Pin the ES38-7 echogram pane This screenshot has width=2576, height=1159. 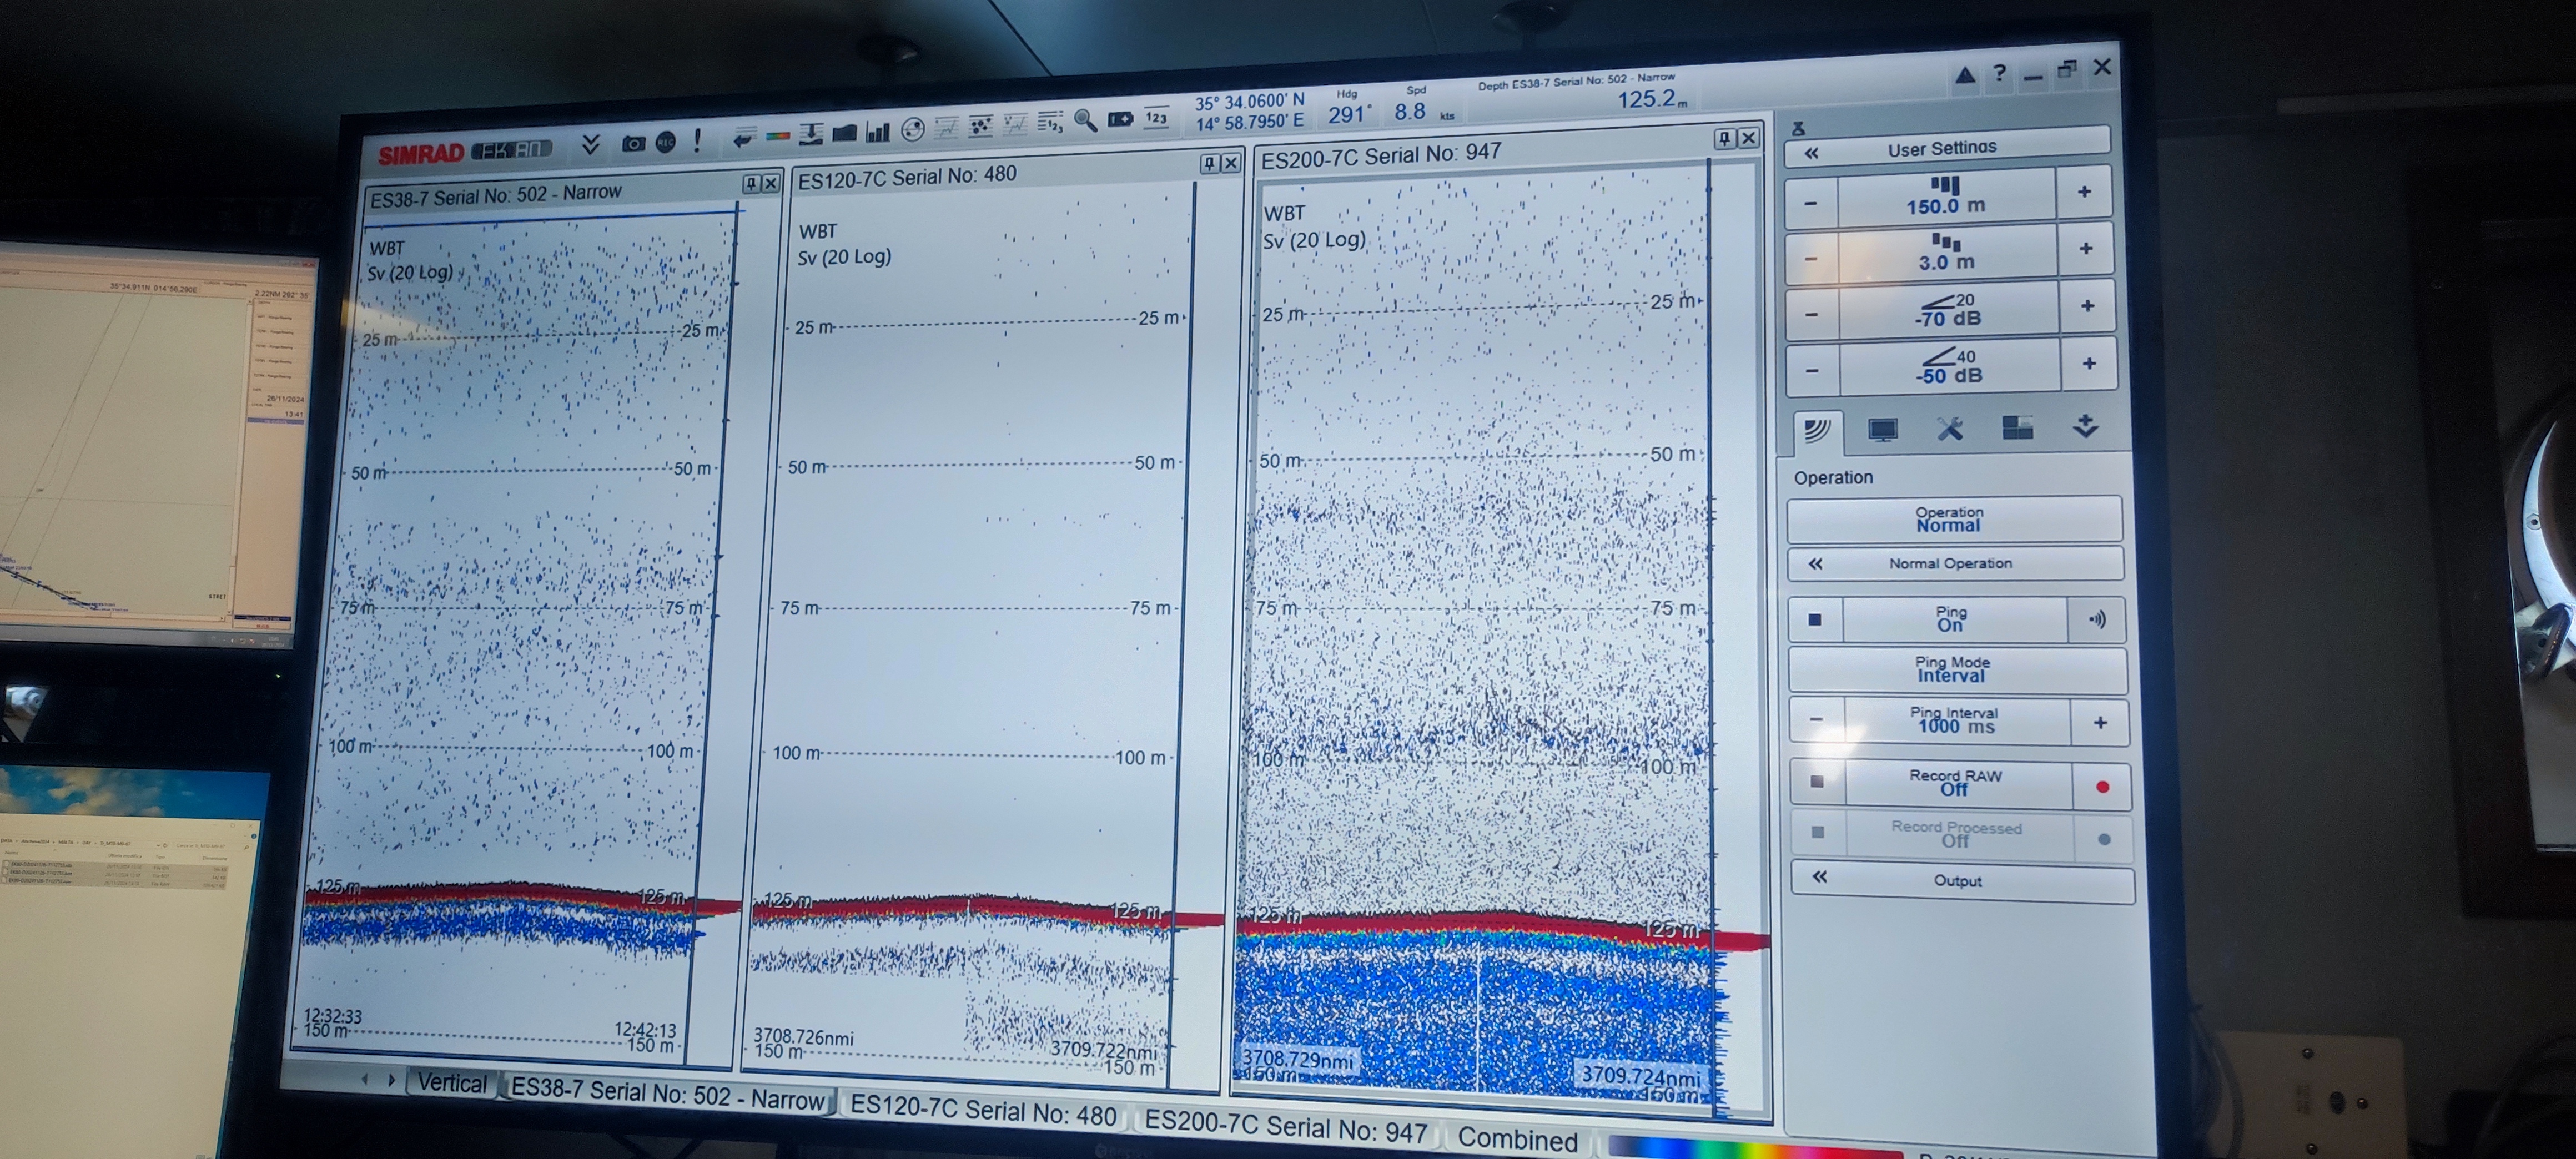tap(751, 183)
